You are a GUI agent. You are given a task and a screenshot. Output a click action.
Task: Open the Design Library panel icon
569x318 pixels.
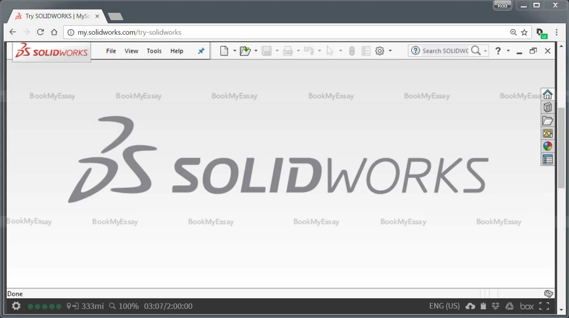pos(547,107)
